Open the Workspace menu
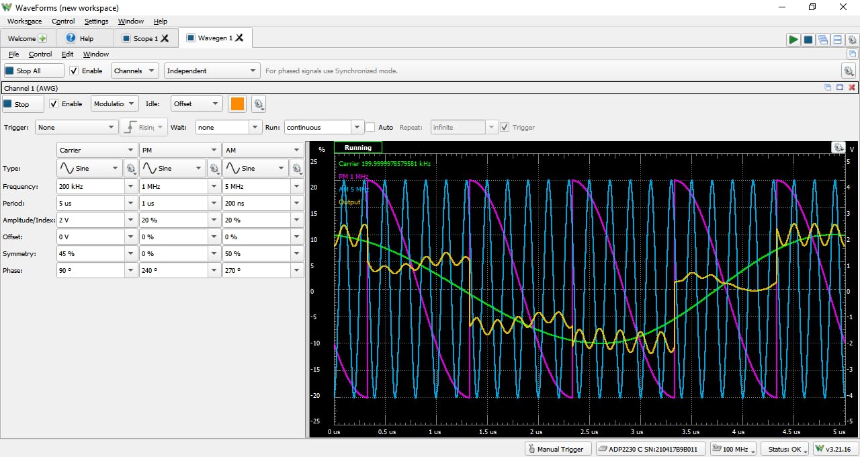860x457 pixels. coord(25,22)
